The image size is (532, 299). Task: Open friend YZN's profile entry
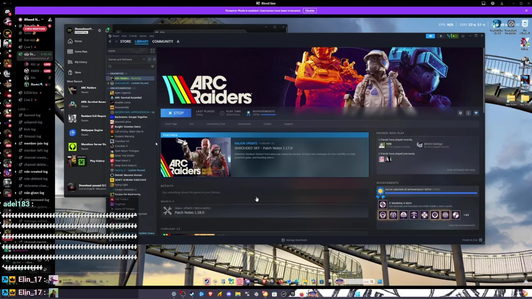point(395,145)
